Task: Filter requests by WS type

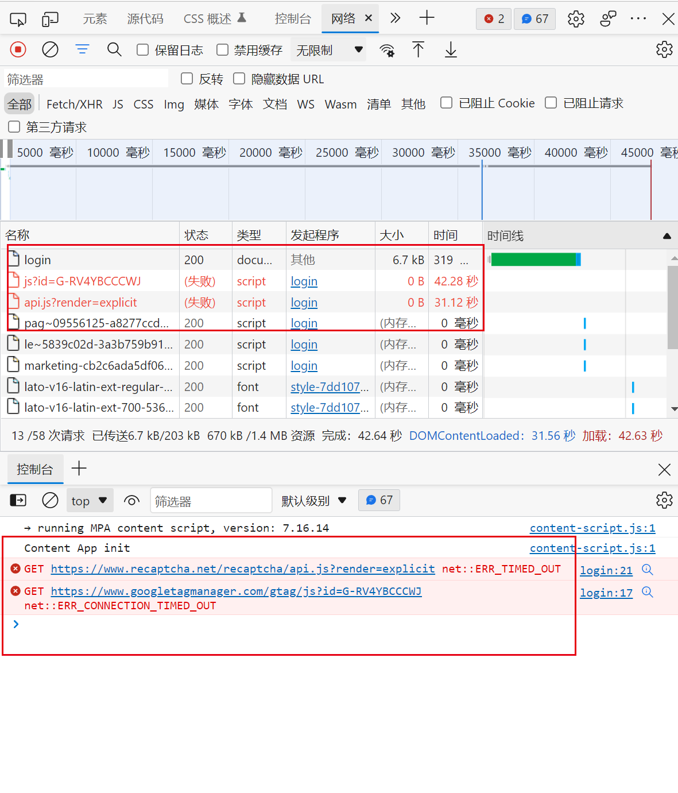Action: (x=306, y=104)
